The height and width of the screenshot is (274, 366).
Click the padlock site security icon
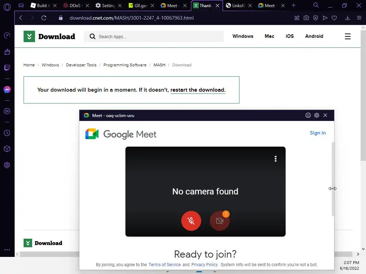[61, 18]
